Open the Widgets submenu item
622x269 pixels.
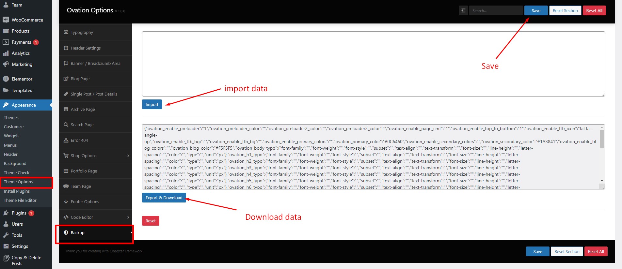[x=12, y=136]
